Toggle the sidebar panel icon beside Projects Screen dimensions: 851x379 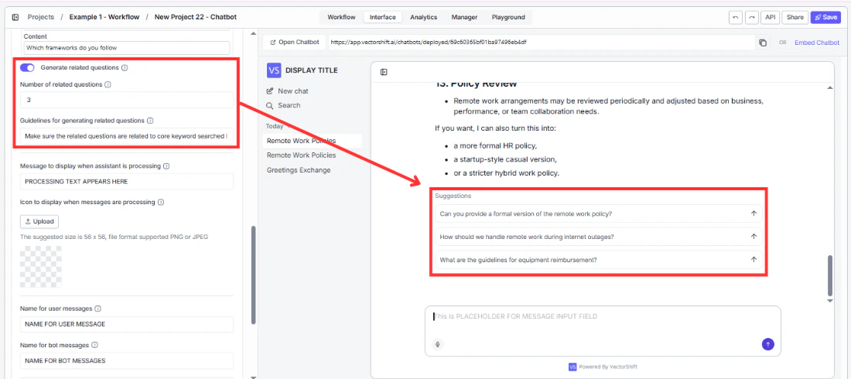pyautogui.click(x=15, y=17)
